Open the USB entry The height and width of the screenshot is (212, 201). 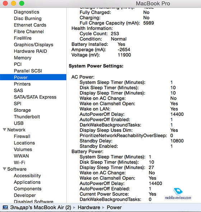19,123
